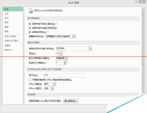Enable the always use these values Office checkbox
This screenshot has height=113, width=147.
coord(30,80)
